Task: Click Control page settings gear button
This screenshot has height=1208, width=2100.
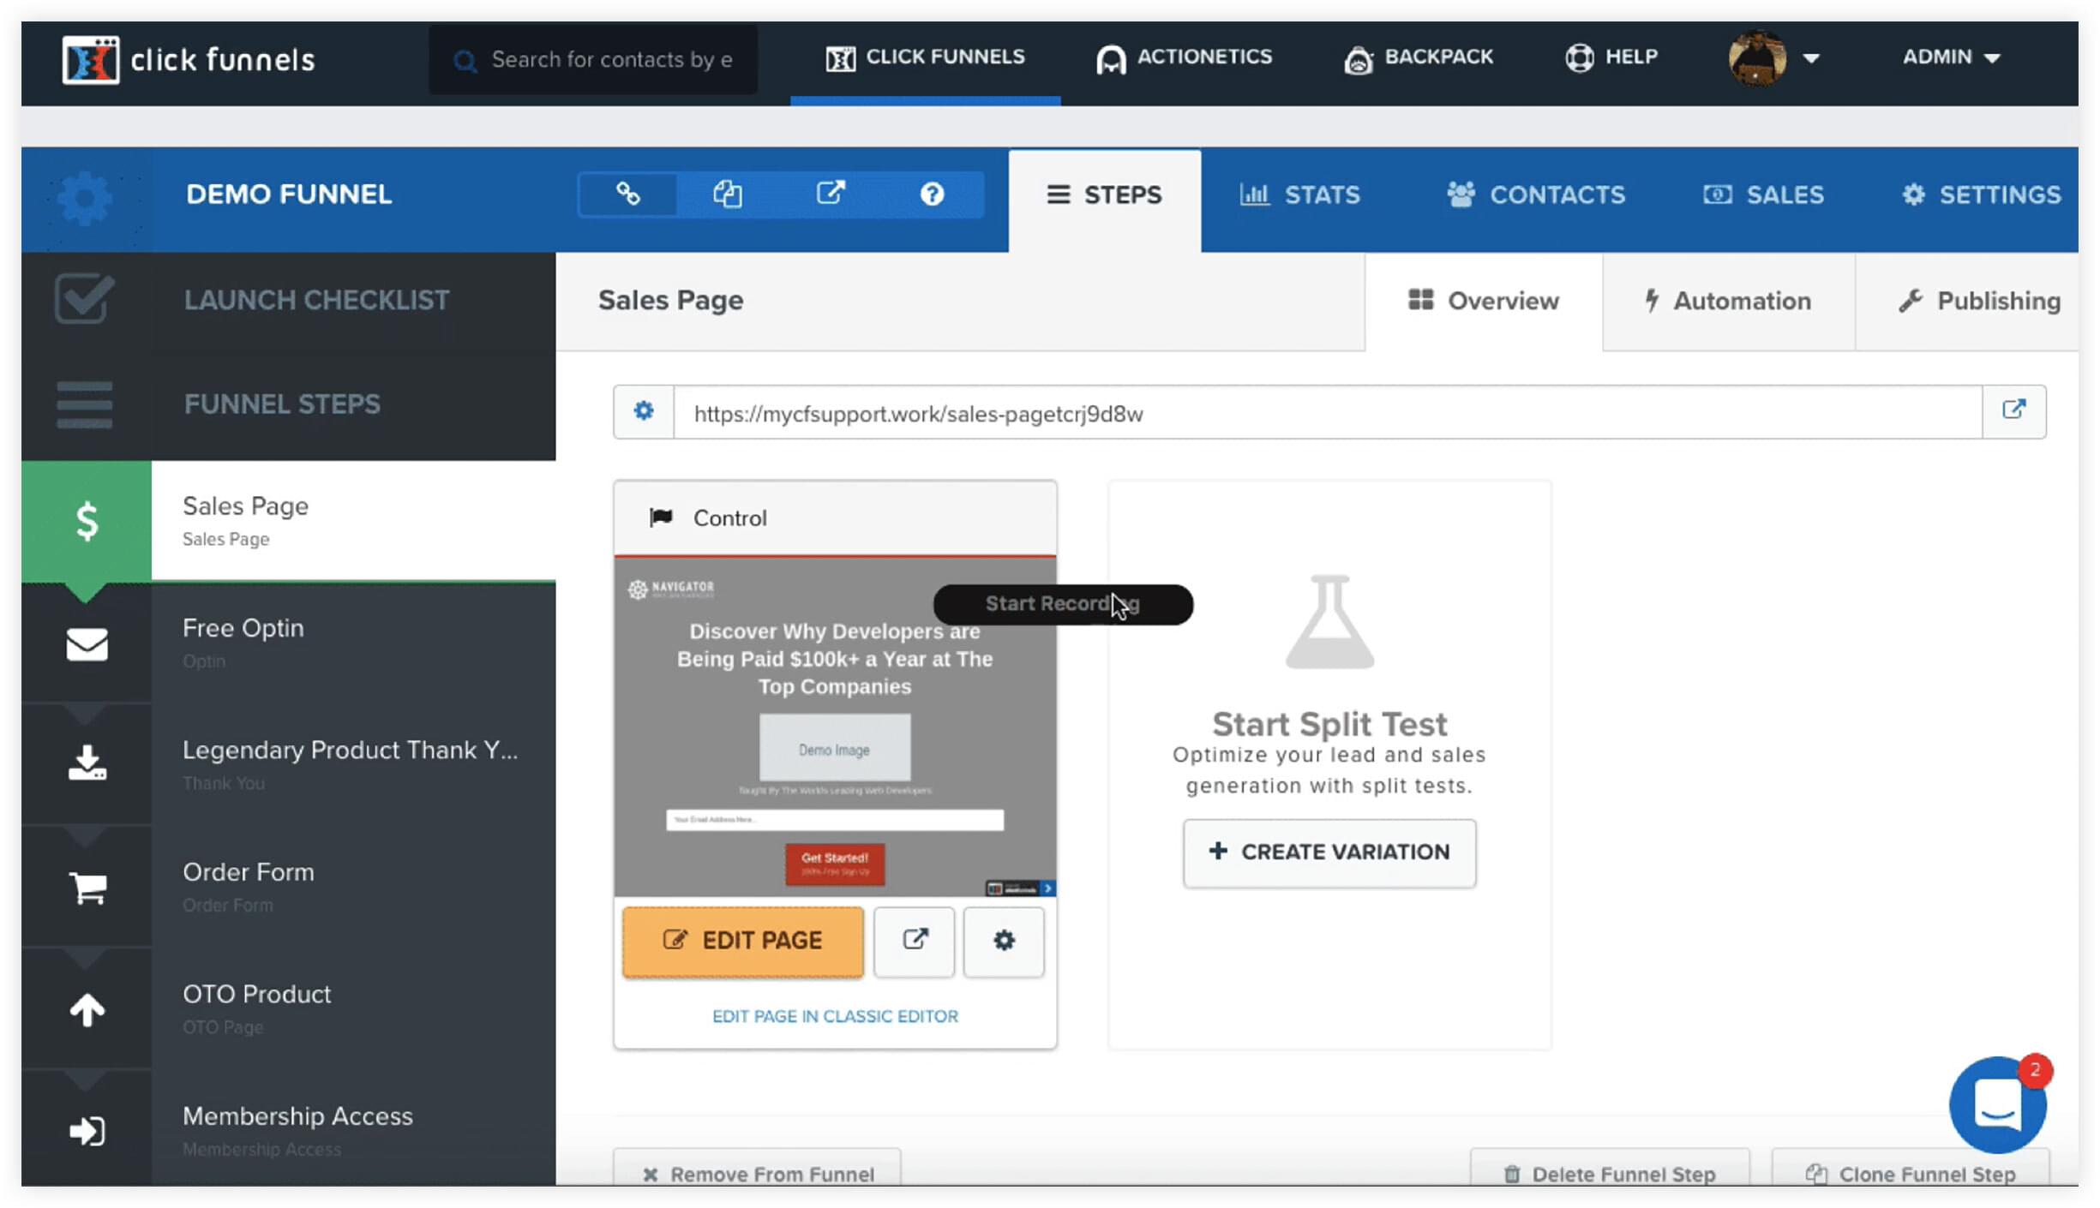Action: (x=1003, y=941)
